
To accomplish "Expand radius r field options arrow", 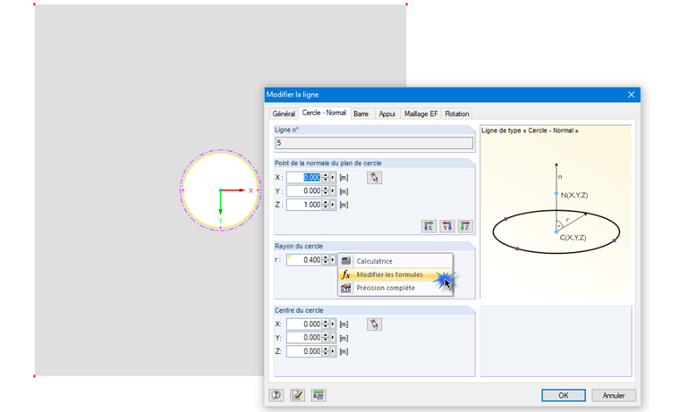I will [x=333, y=260].
